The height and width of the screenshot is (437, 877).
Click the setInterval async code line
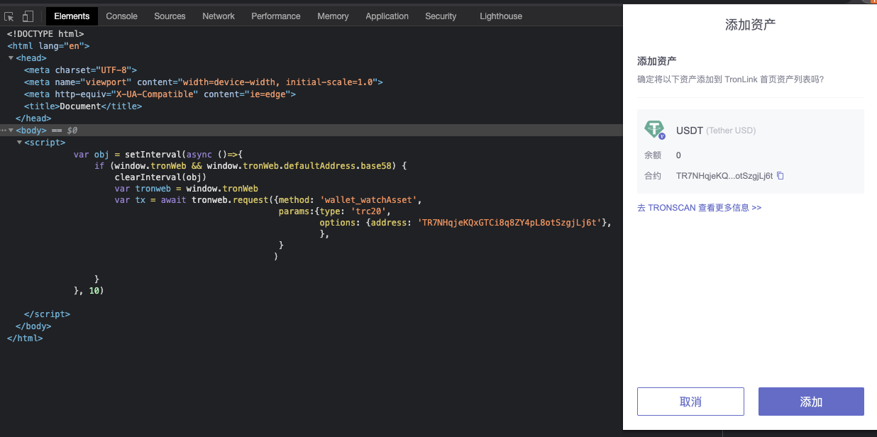(x=158, y=155)
